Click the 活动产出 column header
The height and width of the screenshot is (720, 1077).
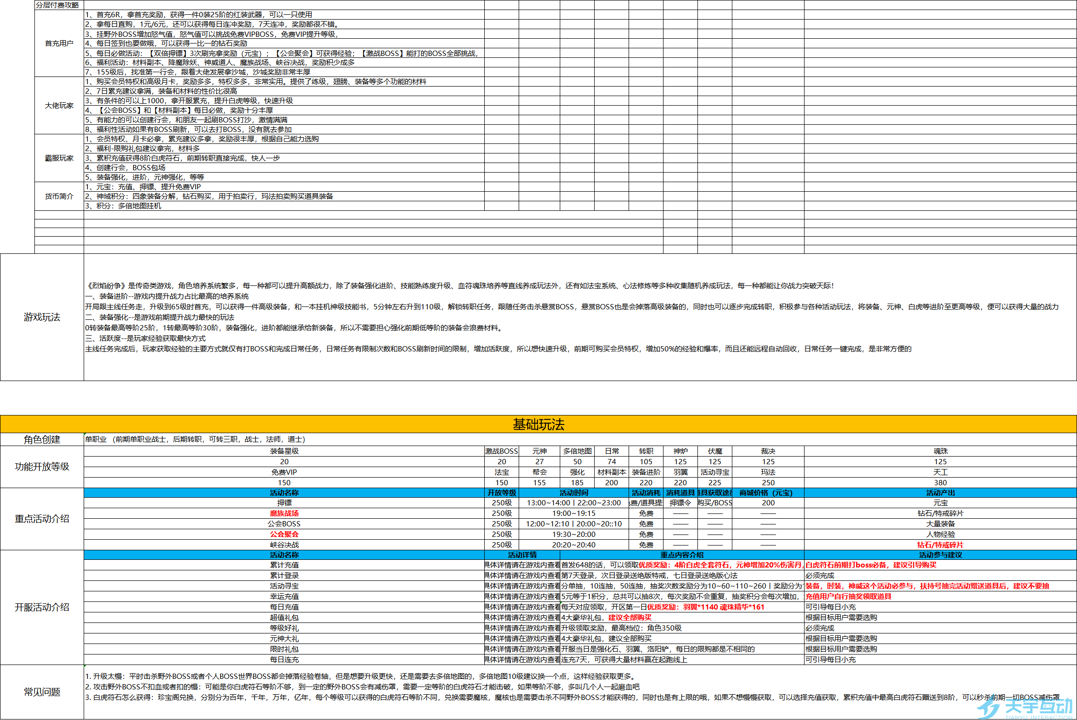(x=940, y=493)
